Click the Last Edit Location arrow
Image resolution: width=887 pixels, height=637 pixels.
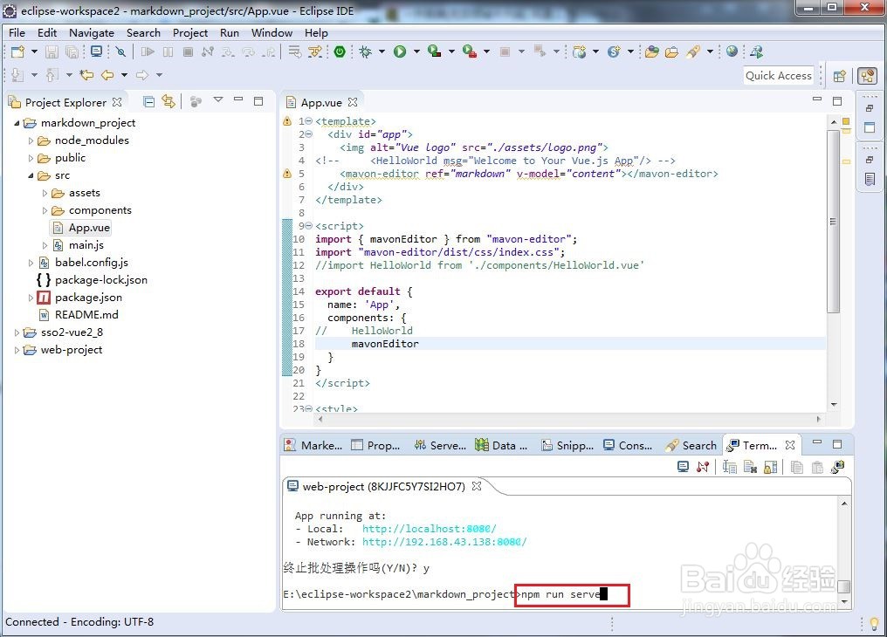coord(86,75)
